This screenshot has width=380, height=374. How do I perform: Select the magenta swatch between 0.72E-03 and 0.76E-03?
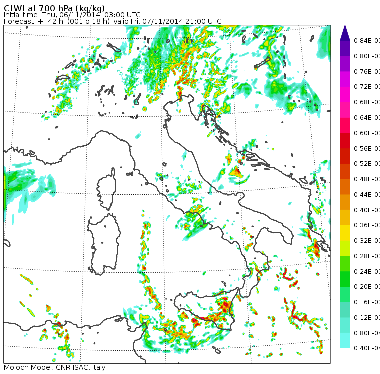tap(345, 79)
